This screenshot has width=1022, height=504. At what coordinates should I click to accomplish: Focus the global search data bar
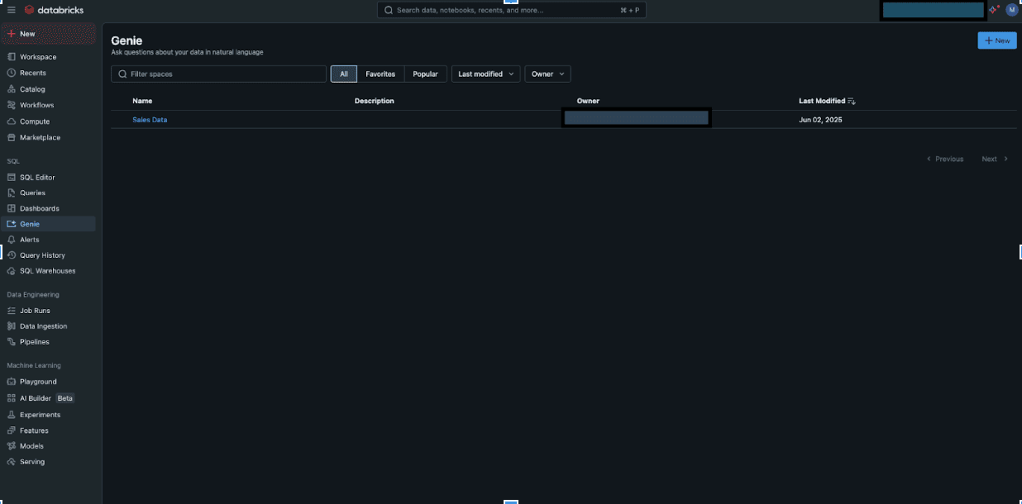[x=512, y=10]
